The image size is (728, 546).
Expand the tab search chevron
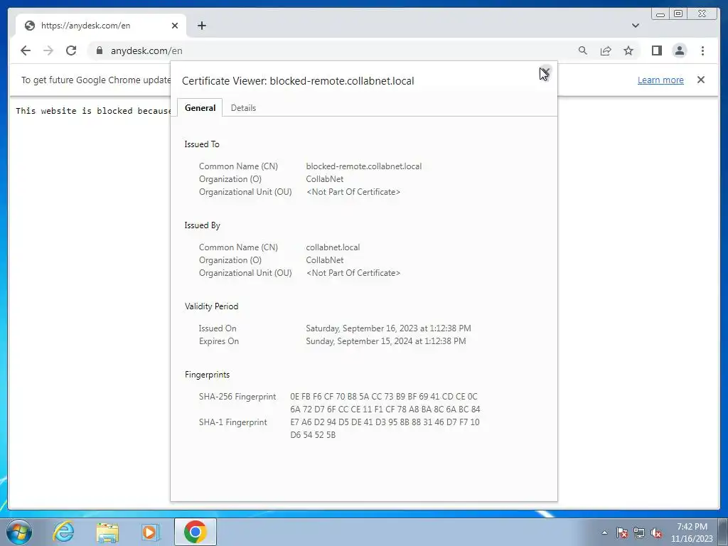[x=636, y=26]
